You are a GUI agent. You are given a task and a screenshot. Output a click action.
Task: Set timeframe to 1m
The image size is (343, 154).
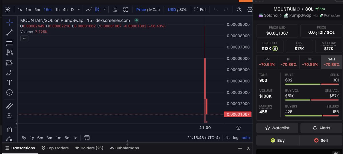(28, 9)
